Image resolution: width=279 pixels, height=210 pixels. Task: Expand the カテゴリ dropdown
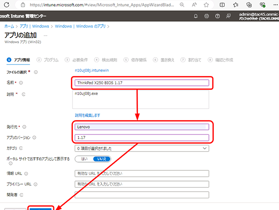tap(142, 148)
